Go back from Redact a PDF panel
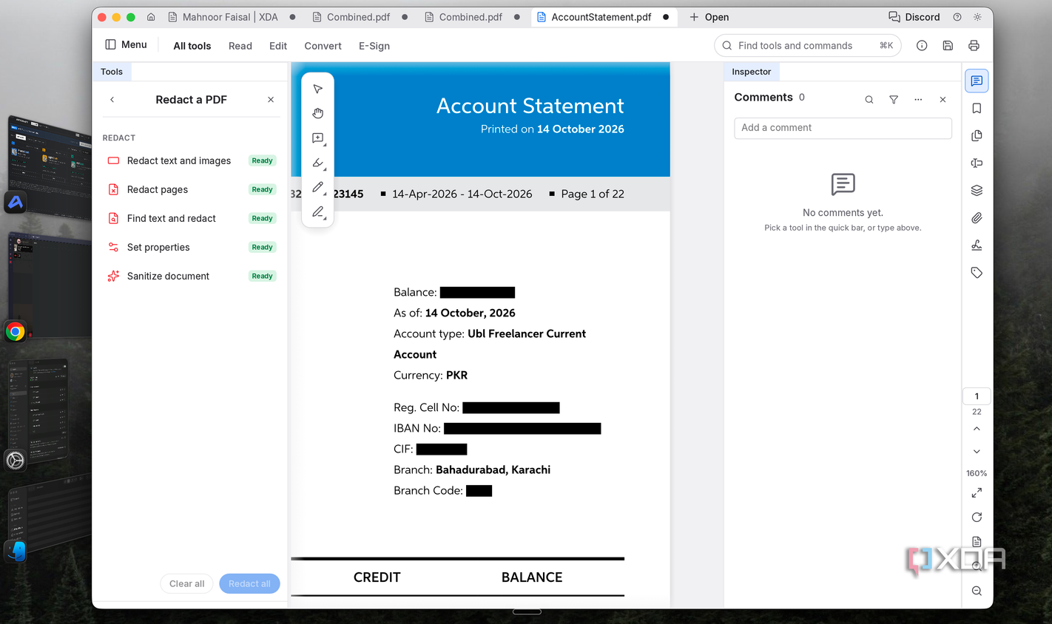The width and height of the screenshot is (1052, 624). [x=112, y=100]
